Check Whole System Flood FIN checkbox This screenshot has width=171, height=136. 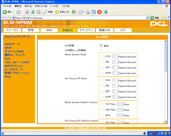click(102, 62)
